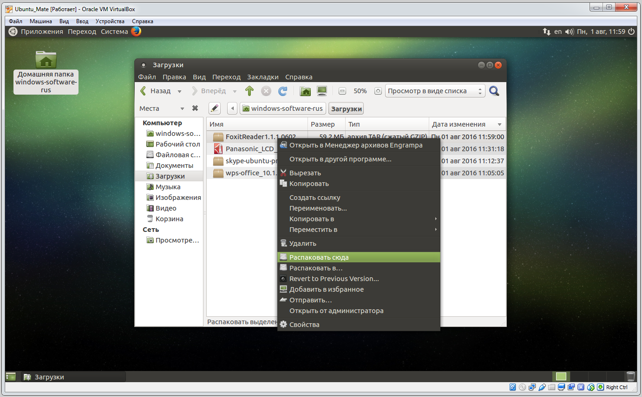
Task: Start a search with the magnifier icon
Action: click(x=494, y=91)
